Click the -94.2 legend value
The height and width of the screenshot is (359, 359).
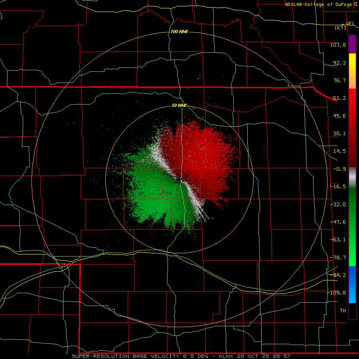pyautogui.click(x=338, y=275)
